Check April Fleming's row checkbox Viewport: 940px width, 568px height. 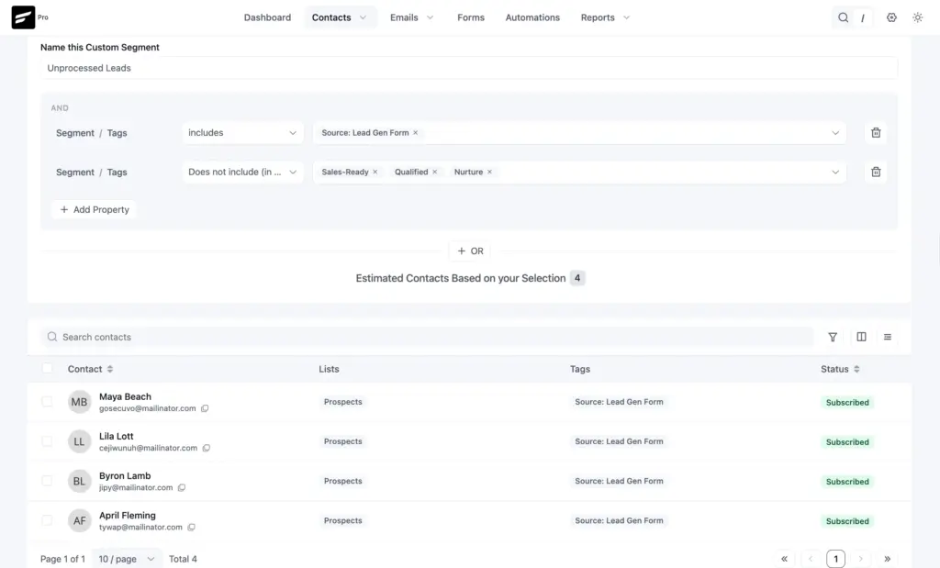tap(47, 520)
